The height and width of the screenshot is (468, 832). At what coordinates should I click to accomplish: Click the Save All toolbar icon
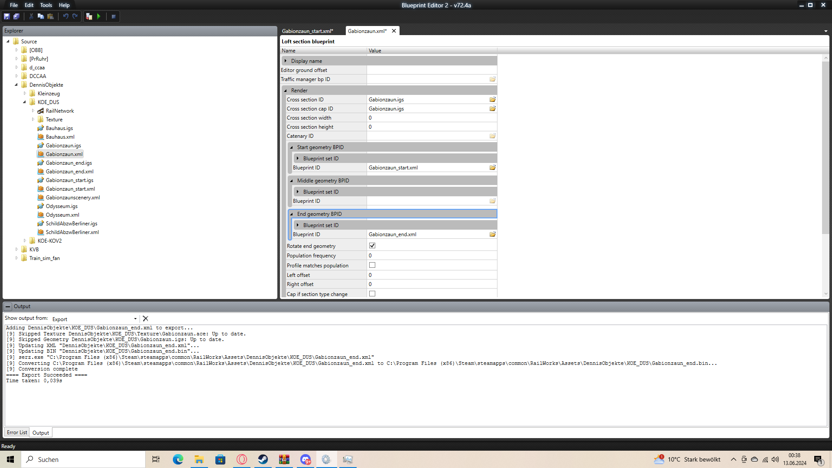pos(16,16)
